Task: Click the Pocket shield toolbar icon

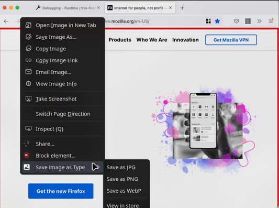Action: [x=236, y=21]
